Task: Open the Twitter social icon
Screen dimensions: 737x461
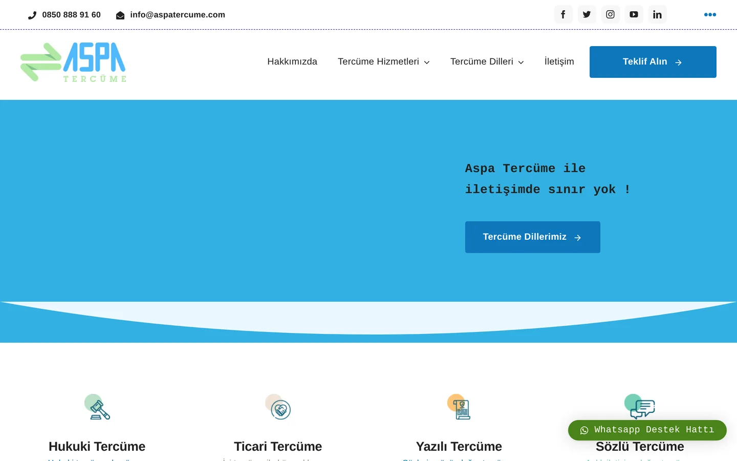Action: [x=587, y=14]
